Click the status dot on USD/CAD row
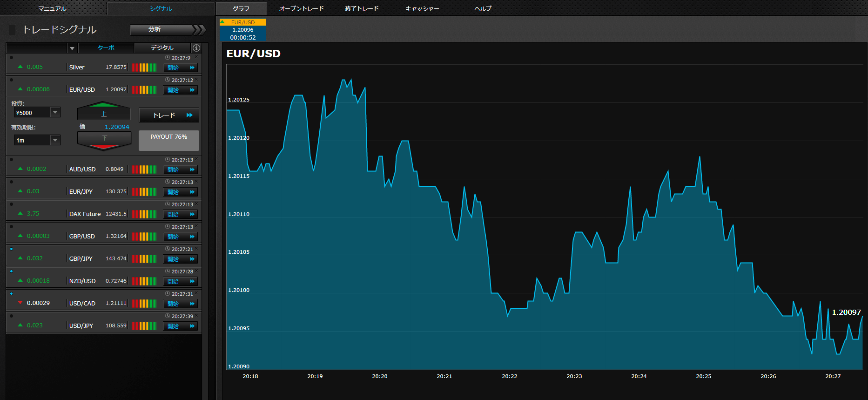Image resolution: width=868 pixels, height=400 pixels. pyautogui.click(x=11, y=293)
